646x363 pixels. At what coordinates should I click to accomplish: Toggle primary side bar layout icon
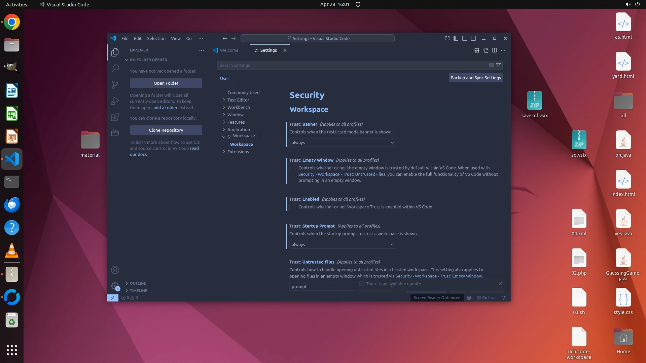click(x=456, y=38)
